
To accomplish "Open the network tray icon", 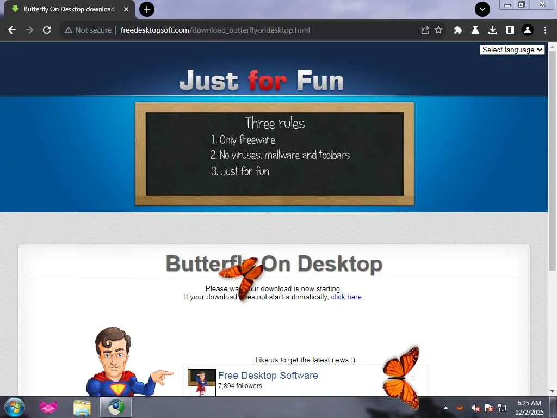I will pos(502,408).
